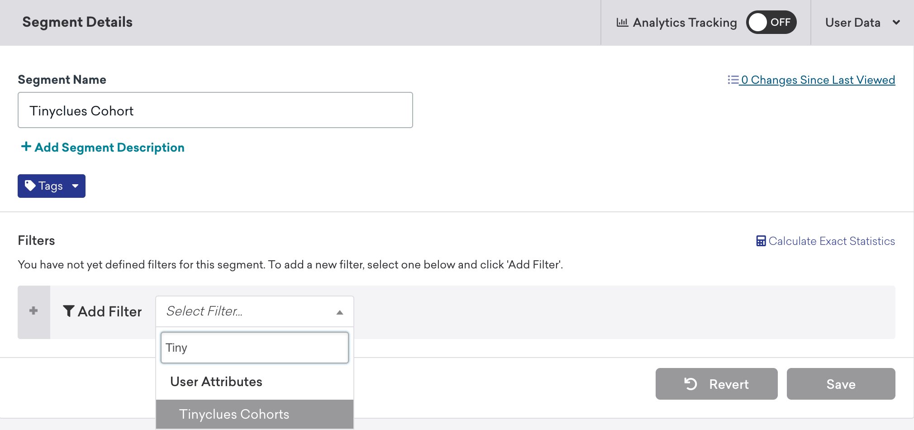Click the Calculate Exact Statistics link text
914x430 pixels.
click(831, 241)
